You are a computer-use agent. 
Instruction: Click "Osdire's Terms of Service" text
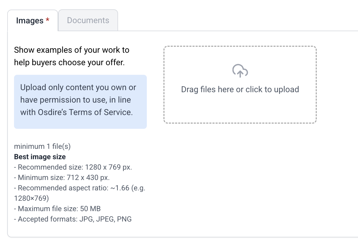click(85, 112)
